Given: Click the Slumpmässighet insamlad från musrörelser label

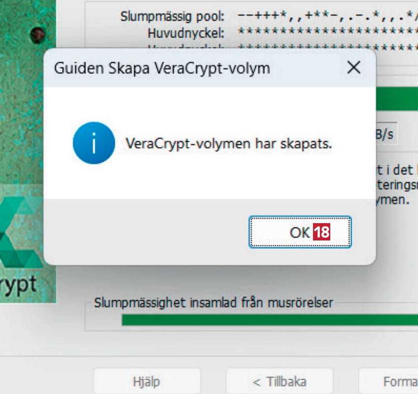Looking at the screenshot, I should (x=213, y=303).
